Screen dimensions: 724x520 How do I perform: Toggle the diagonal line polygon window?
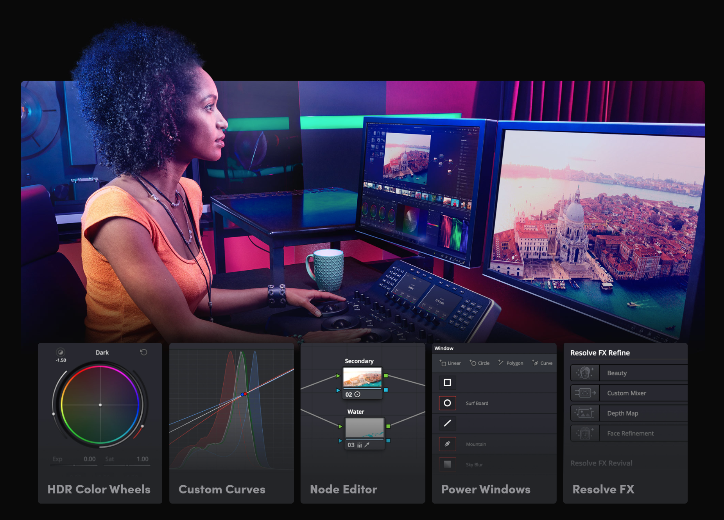click(447, 423)
